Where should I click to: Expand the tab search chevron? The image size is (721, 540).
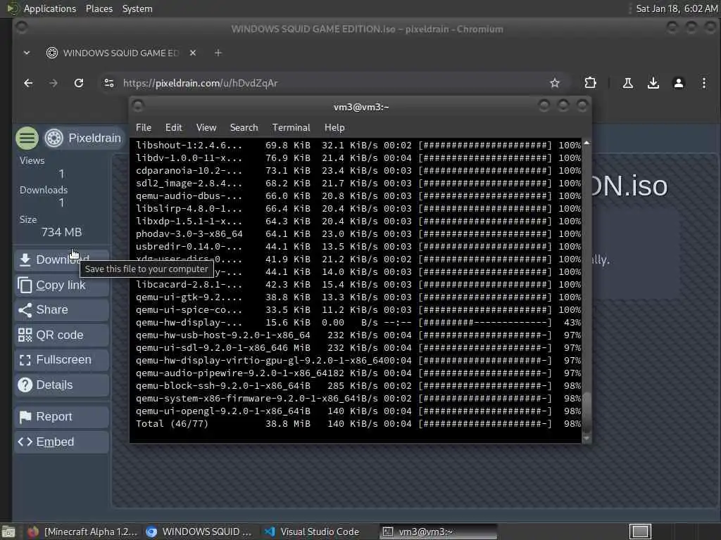pos(27,53)
